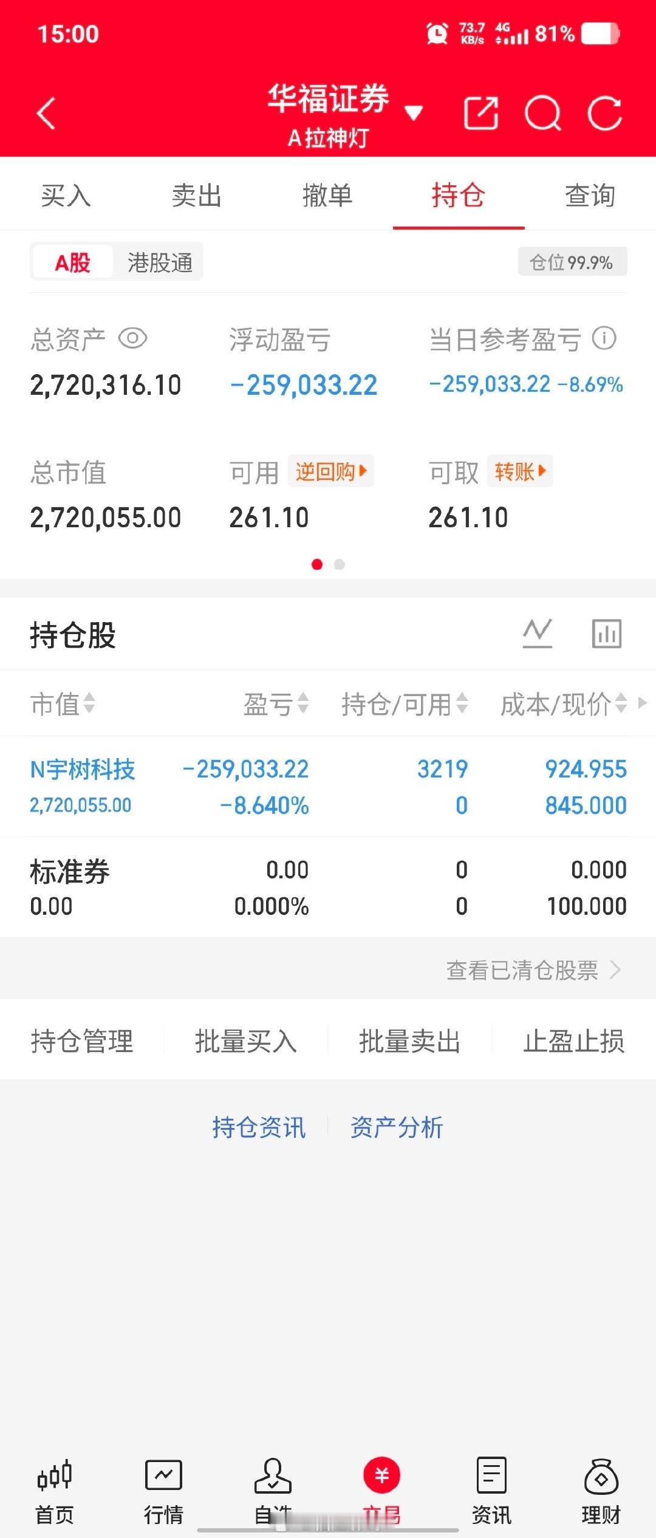Tap the 仓位99.9% badge
This screenshot has width=656, height=1538.
pyautogui.click(x=572, y=262)
